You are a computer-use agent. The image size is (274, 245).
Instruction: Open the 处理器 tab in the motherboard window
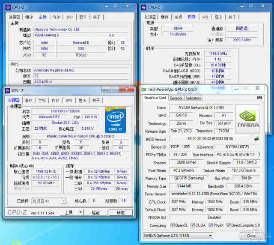pyautogui.click(x=15, y=17)
